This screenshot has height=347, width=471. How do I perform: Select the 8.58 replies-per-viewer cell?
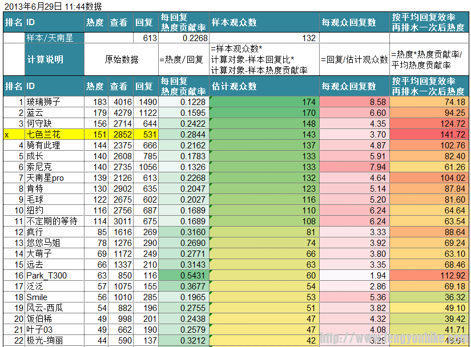tap(354, 102)
